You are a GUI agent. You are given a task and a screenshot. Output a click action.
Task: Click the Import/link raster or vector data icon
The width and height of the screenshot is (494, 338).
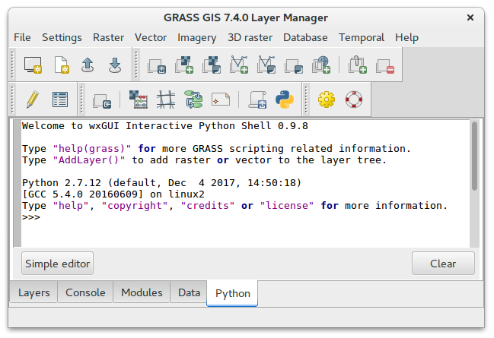[102, 100]
